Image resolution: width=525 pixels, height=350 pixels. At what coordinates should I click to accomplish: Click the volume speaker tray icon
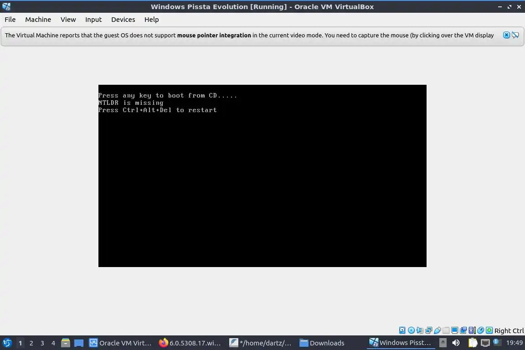pos(456,343)
